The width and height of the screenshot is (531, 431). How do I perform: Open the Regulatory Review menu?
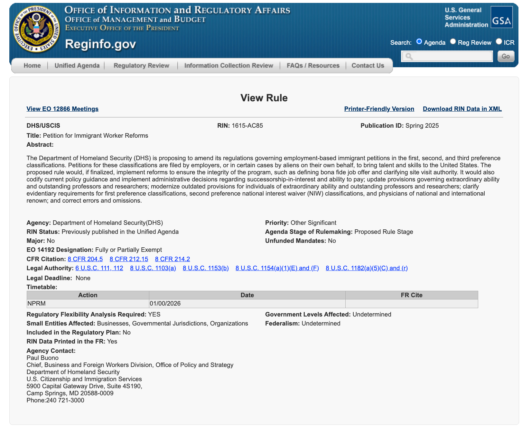coord(141,66)
